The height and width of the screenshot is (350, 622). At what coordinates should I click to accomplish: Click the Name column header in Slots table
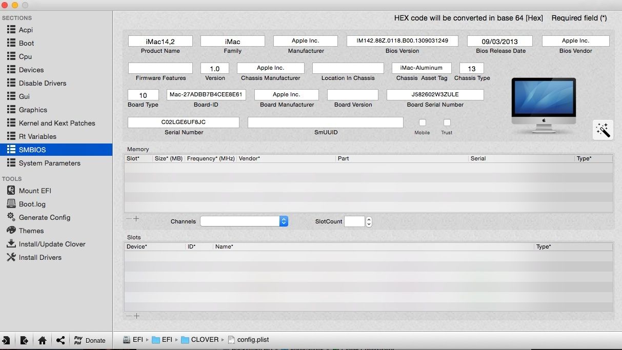coord(374,247)
